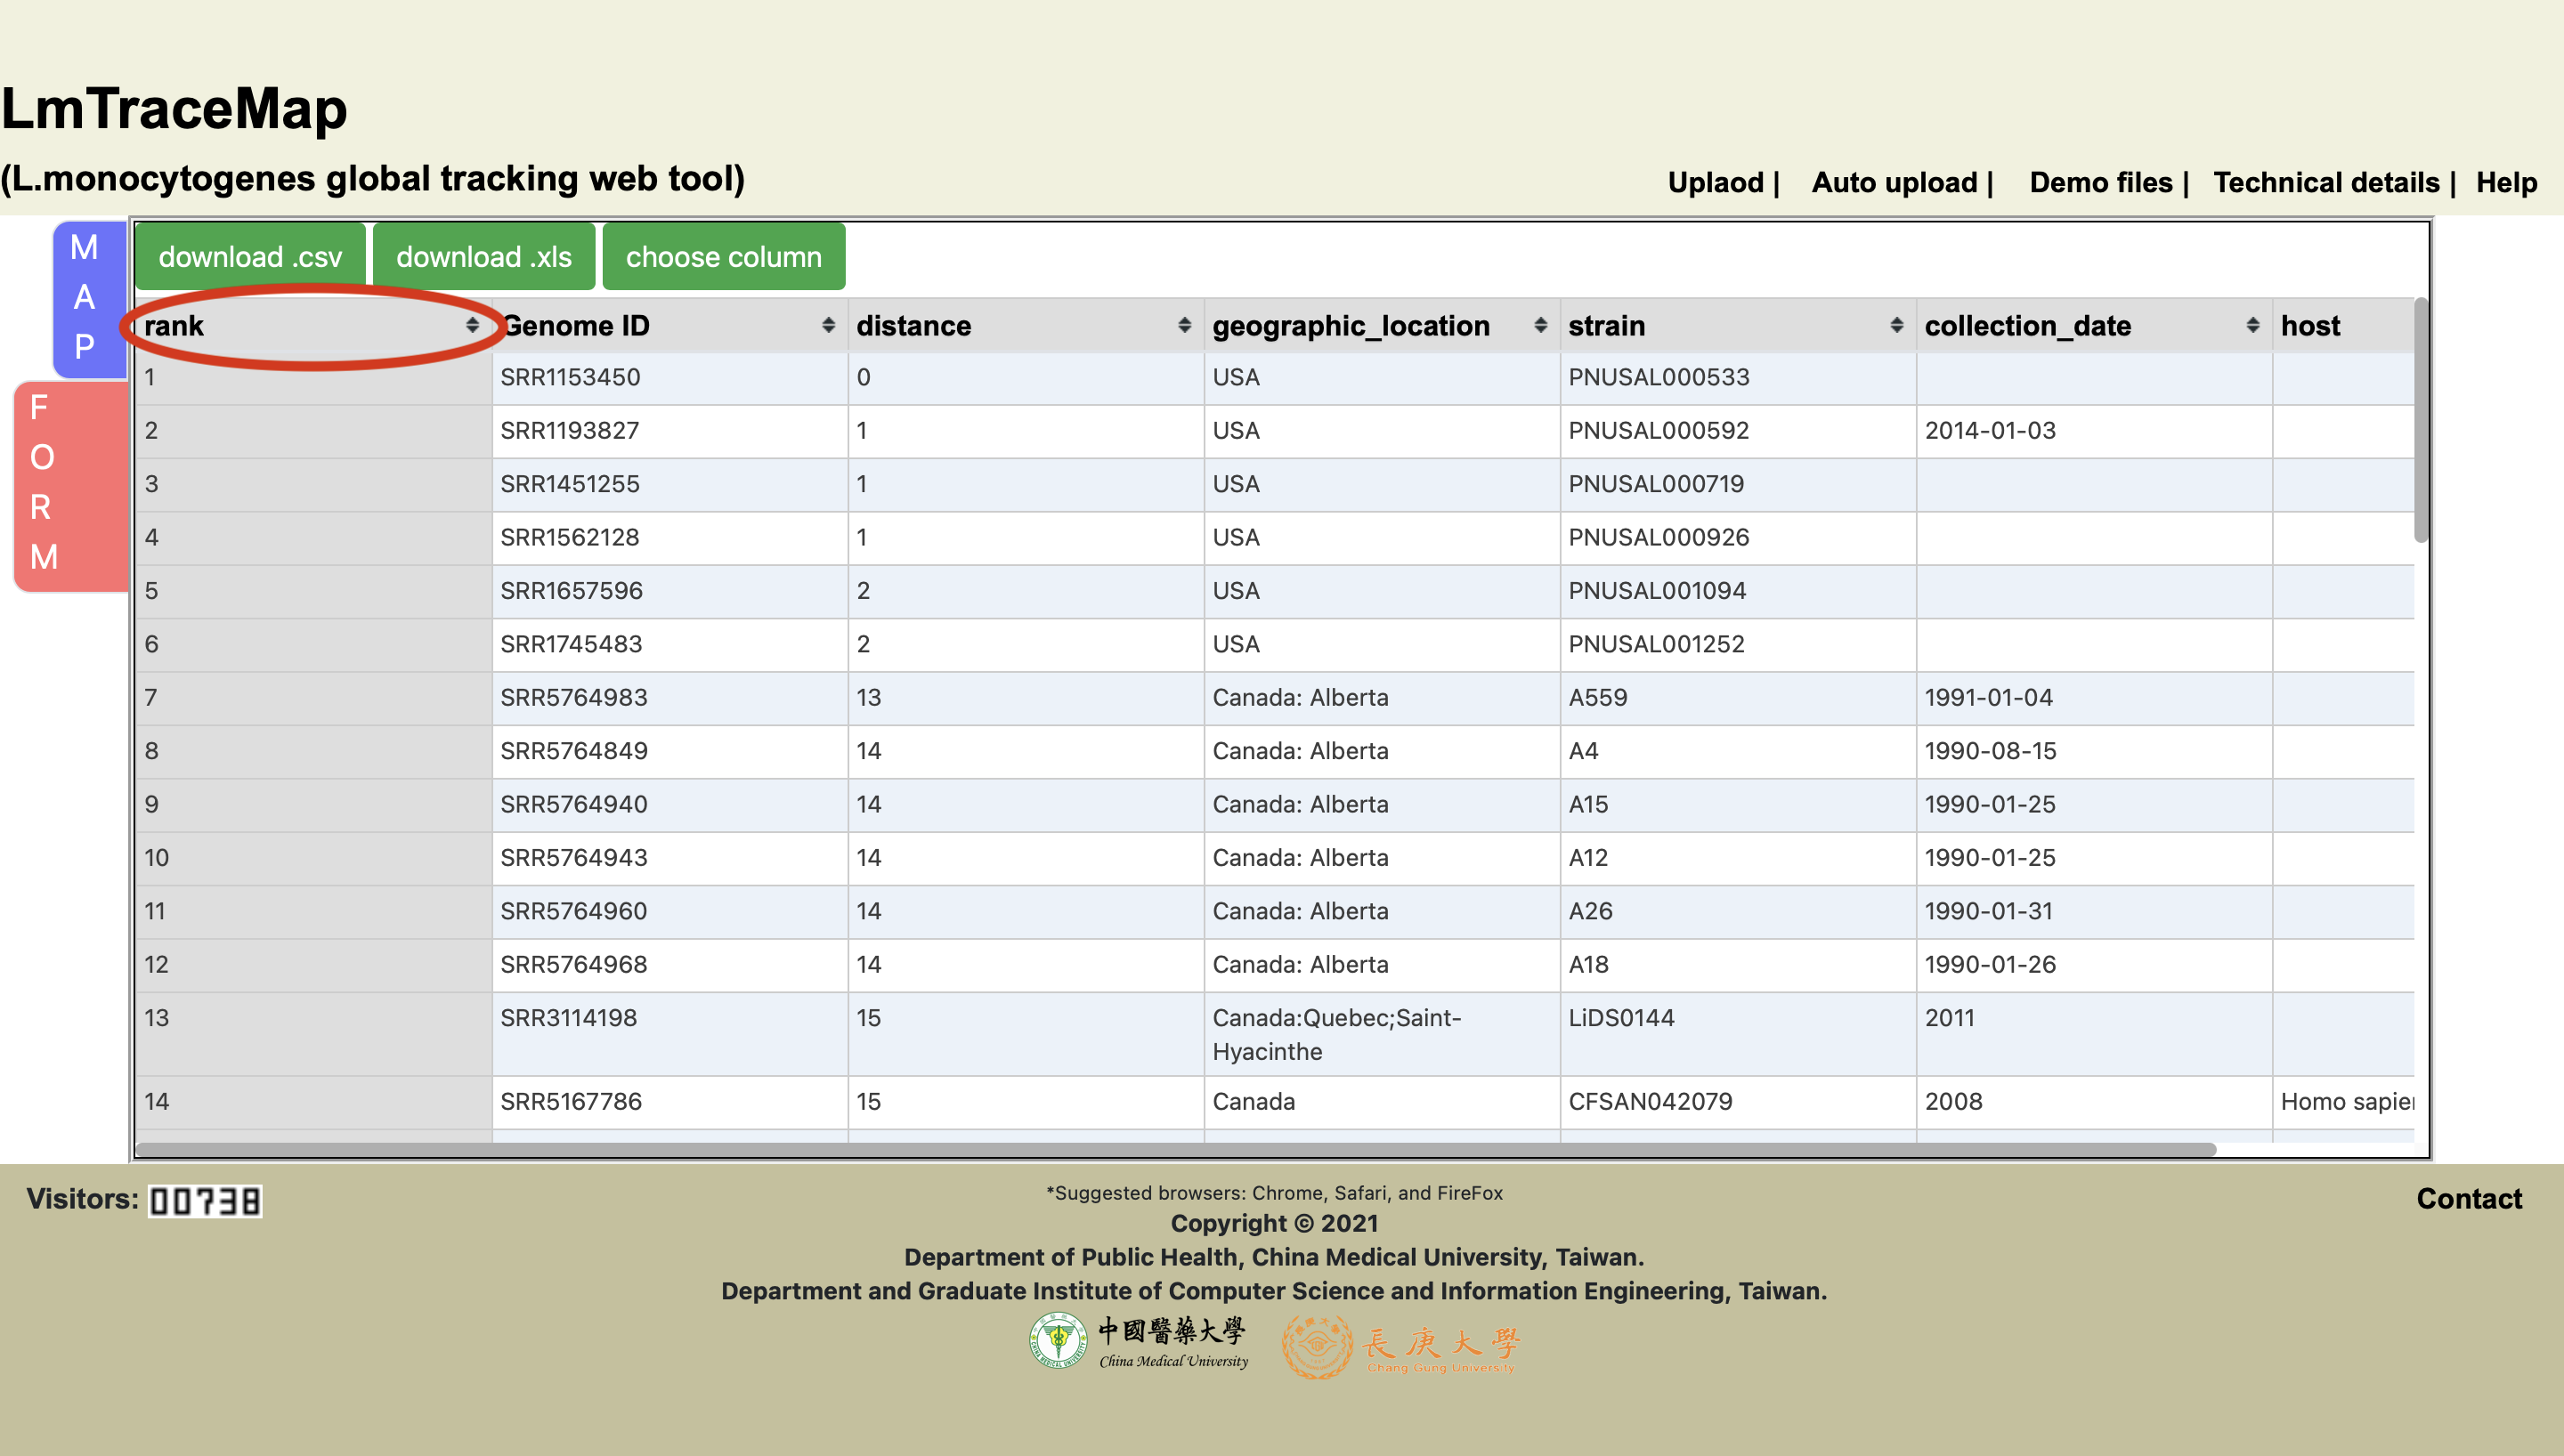
Task: Click collection date 1990-08-15 cell
Action: (2094, 752)
